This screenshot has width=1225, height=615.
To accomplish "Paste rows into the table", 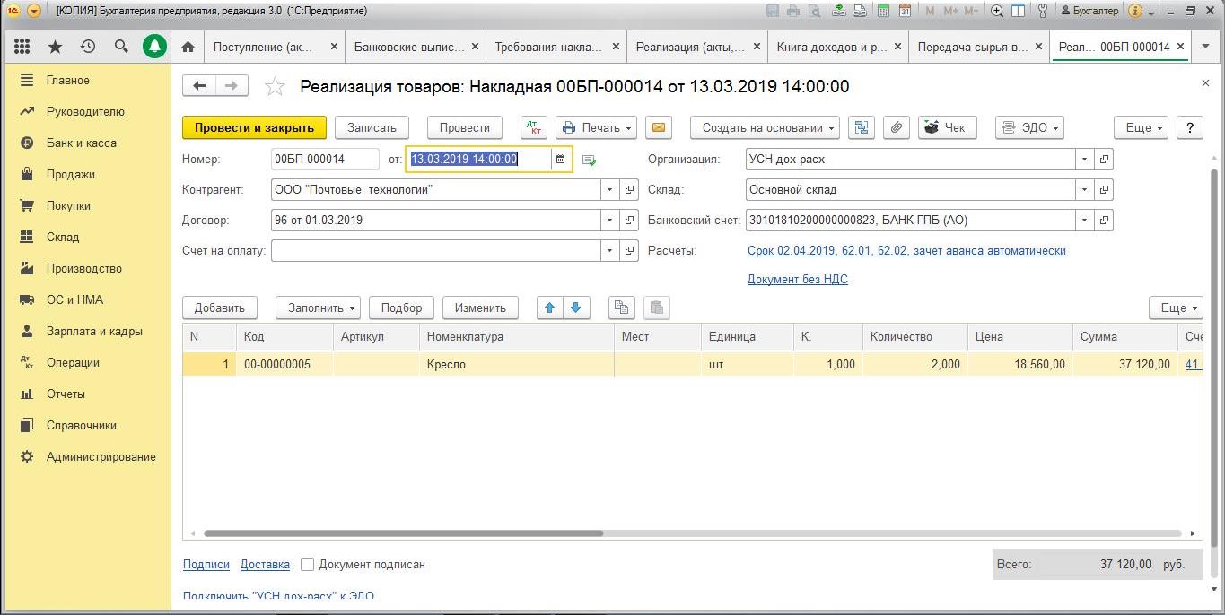I will [657, 307].
